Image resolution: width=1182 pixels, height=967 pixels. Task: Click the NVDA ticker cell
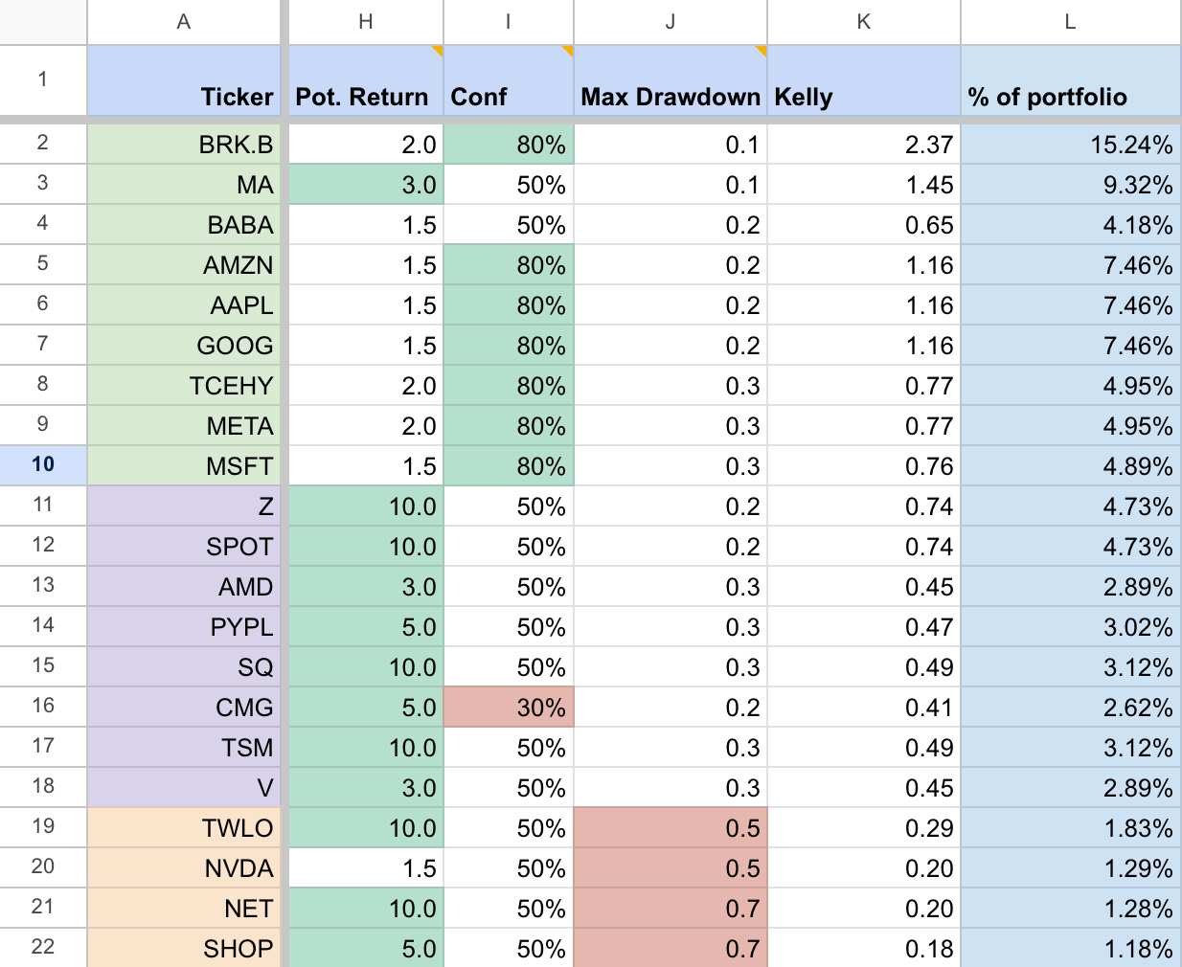(184, 868)
